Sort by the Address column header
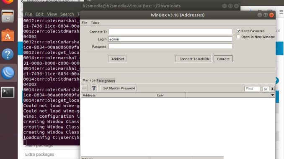This screenshot has width=284, height=159. point(119,95)
